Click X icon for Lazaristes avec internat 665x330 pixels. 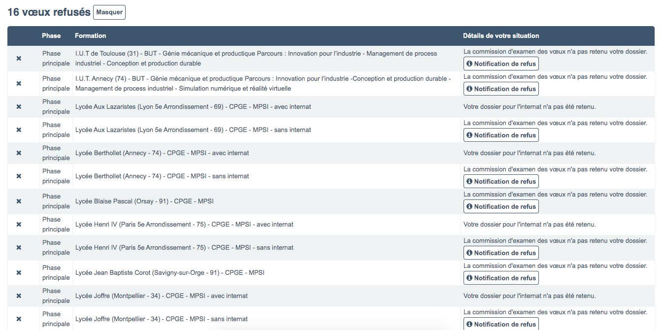(x=19, y=107)
